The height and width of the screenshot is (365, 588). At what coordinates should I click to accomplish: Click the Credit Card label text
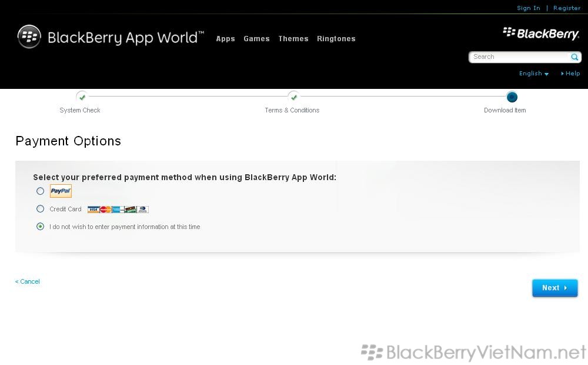tap(65, 209)
